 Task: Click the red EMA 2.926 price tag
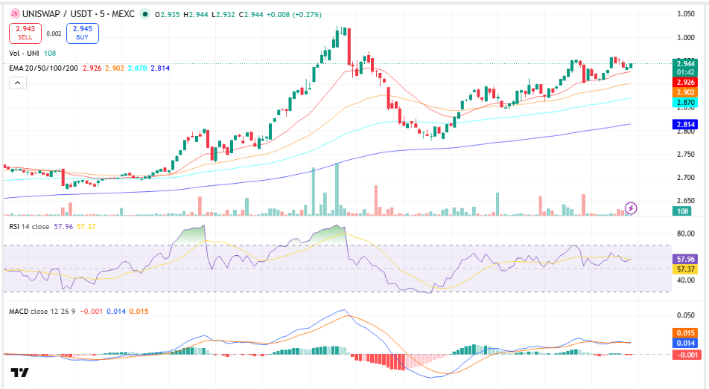click(x=685, y=83)
